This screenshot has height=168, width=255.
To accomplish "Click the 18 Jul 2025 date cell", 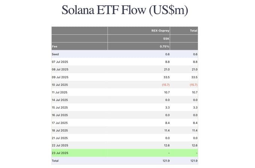I will [60, 130].
